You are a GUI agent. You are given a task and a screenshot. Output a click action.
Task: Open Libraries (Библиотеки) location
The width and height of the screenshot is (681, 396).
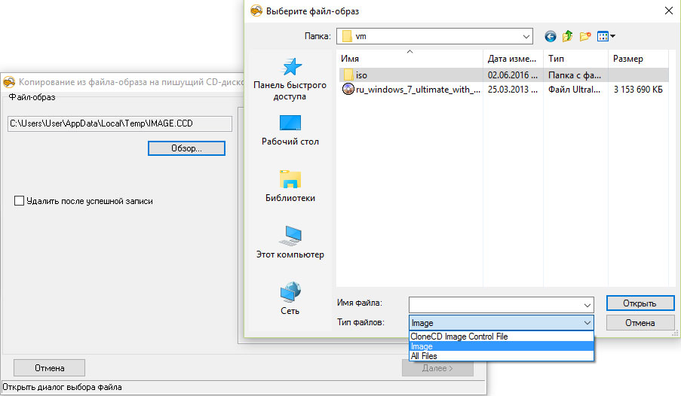pyautogui.click(x=290, y=186)
